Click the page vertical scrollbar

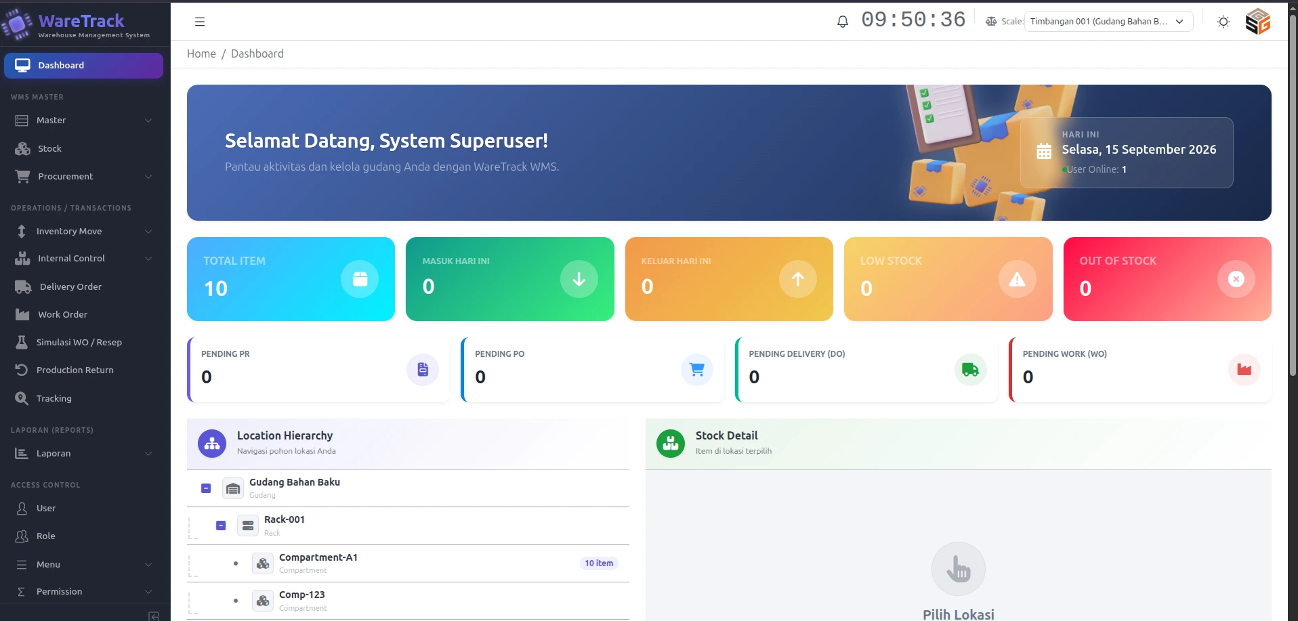[1293, 196]
